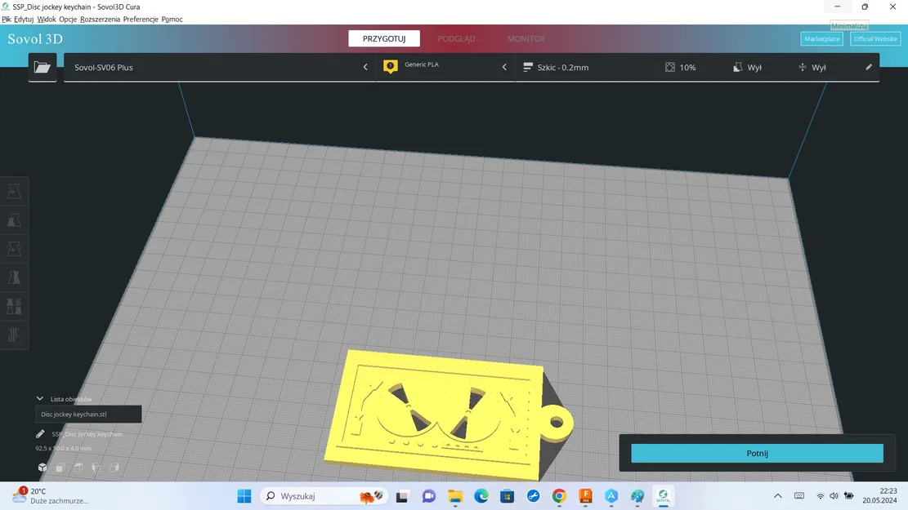Open custom print settings pencil icon
Image resolution: width=908 pixels, height=510 pixels.
(x=869, y=67)
